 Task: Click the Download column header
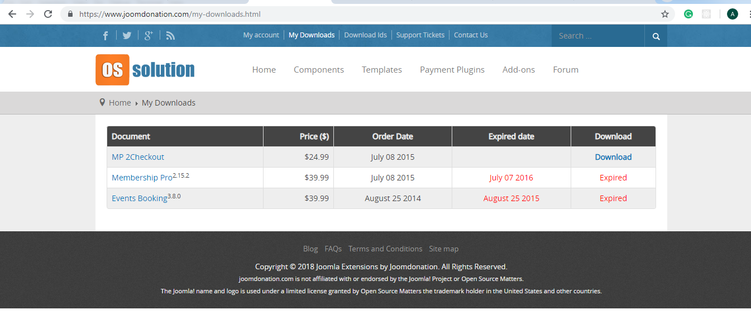pyautogui.click(x=613, y=136)
